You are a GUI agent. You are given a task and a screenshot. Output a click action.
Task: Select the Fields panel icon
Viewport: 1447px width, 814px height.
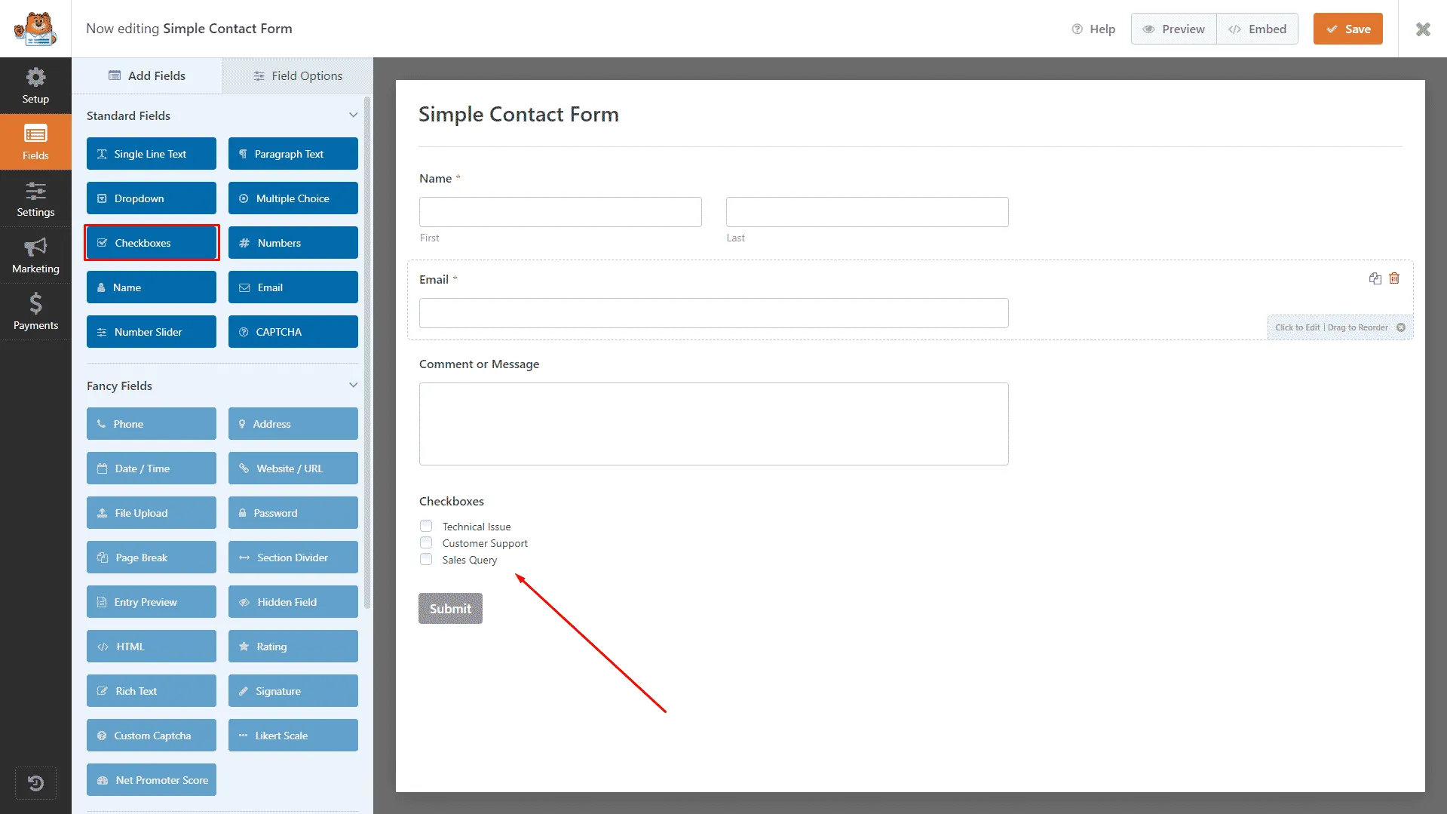35,142
